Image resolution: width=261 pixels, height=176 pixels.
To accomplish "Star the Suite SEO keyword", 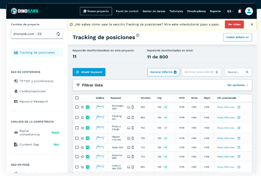I will [x=82, y=147].
